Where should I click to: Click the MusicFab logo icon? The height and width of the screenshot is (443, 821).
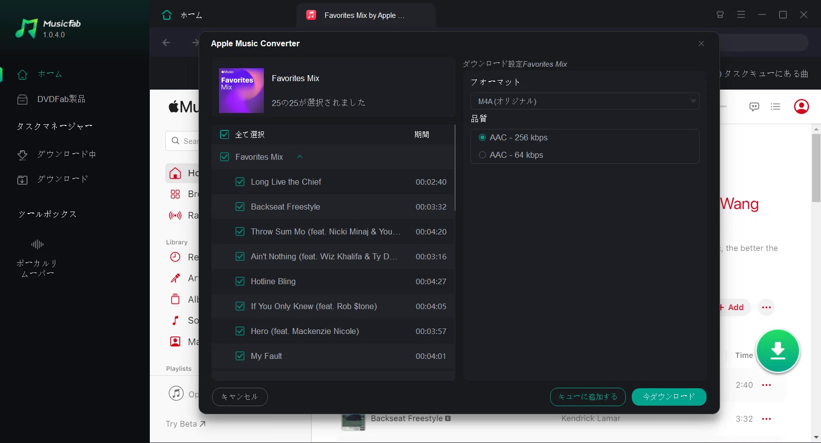pos(27,28)
